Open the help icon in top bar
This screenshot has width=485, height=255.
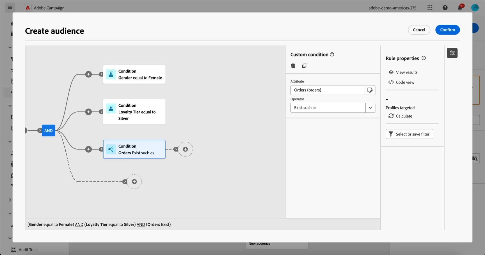pyautogui.click(x=445, y=8)
